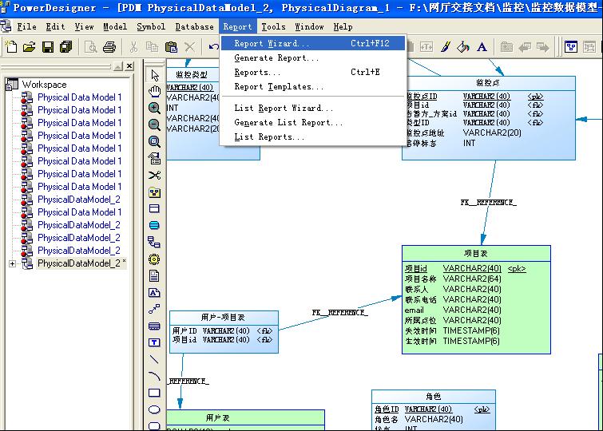Select the selected PhysicalDataModel_2 * tree node
The image size is (603, 431).
click(81, 263)
